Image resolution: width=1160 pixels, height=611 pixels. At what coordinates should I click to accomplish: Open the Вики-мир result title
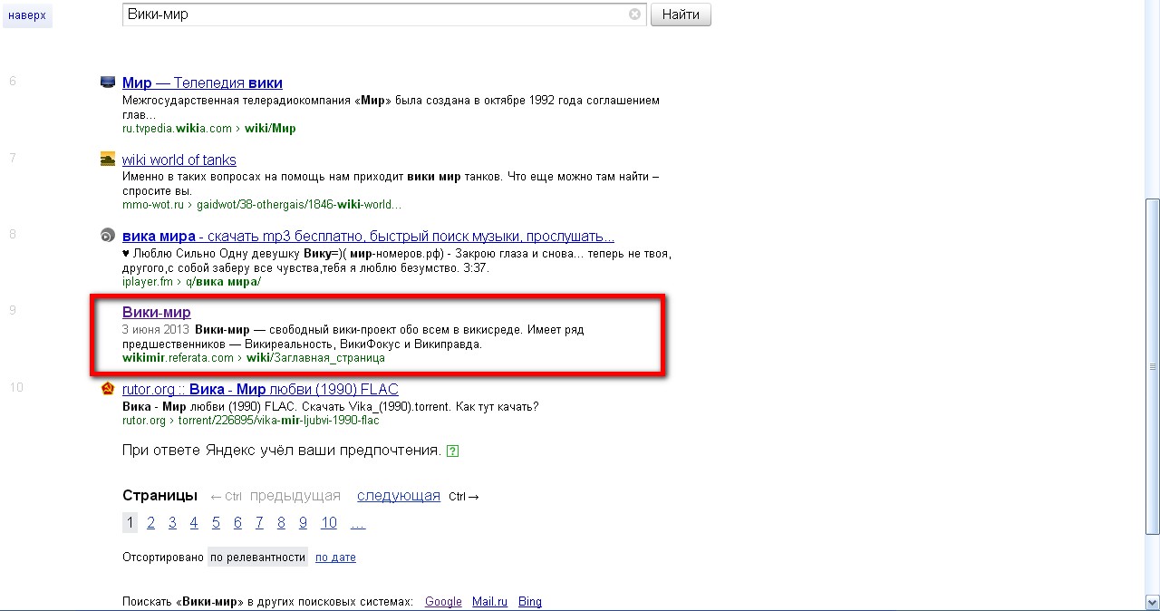tap(157, 313)
